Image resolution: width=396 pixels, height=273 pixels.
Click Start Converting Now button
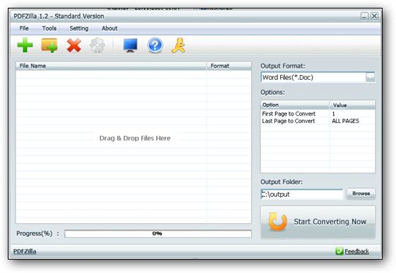tap(318, 222)
